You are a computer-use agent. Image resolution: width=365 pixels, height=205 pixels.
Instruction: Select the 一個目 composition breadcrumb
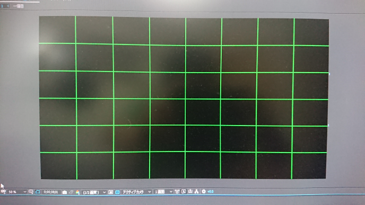click(18, 6)
